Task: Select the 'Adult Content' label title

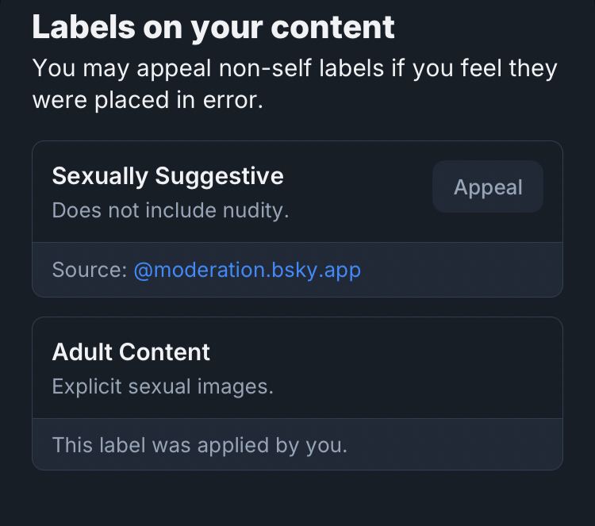Action: [x=131, y=352]
